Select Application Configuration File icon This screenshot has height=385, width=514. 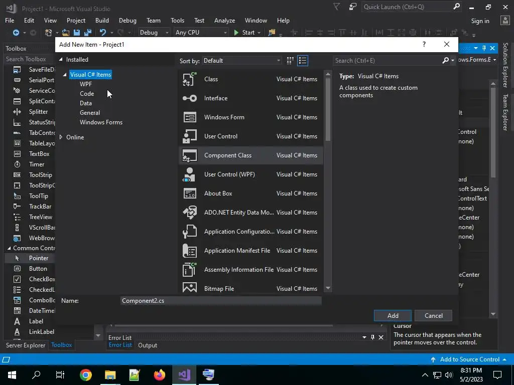[x=189, y=232]
